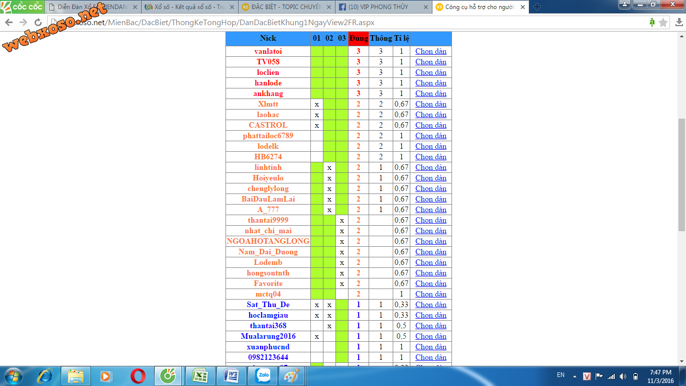Screen dimensions: 686x386
Task: Click the volume speaker tray icon
Action: 623,376
